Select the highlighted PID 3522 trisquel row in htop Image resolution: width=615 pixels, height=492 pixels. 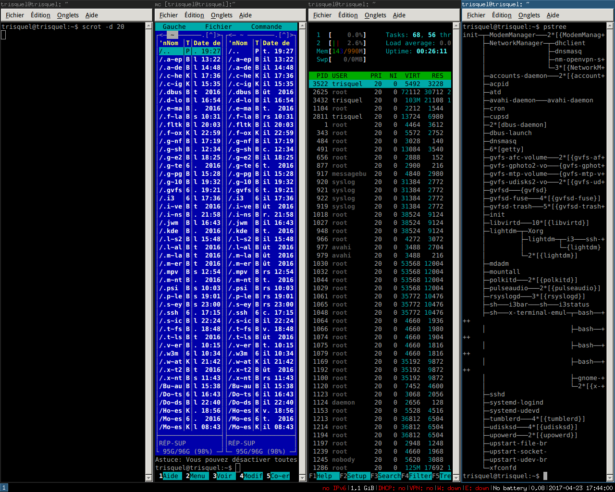380,84
